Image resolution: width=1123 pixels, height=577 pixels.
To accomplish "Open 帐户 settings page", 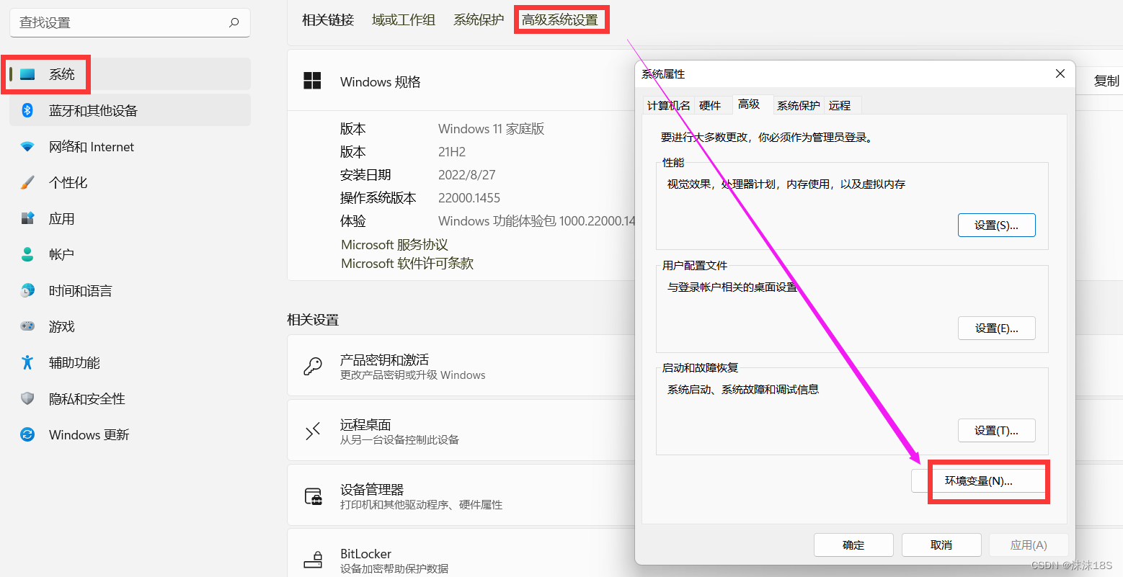I will (x=130, y=254).
